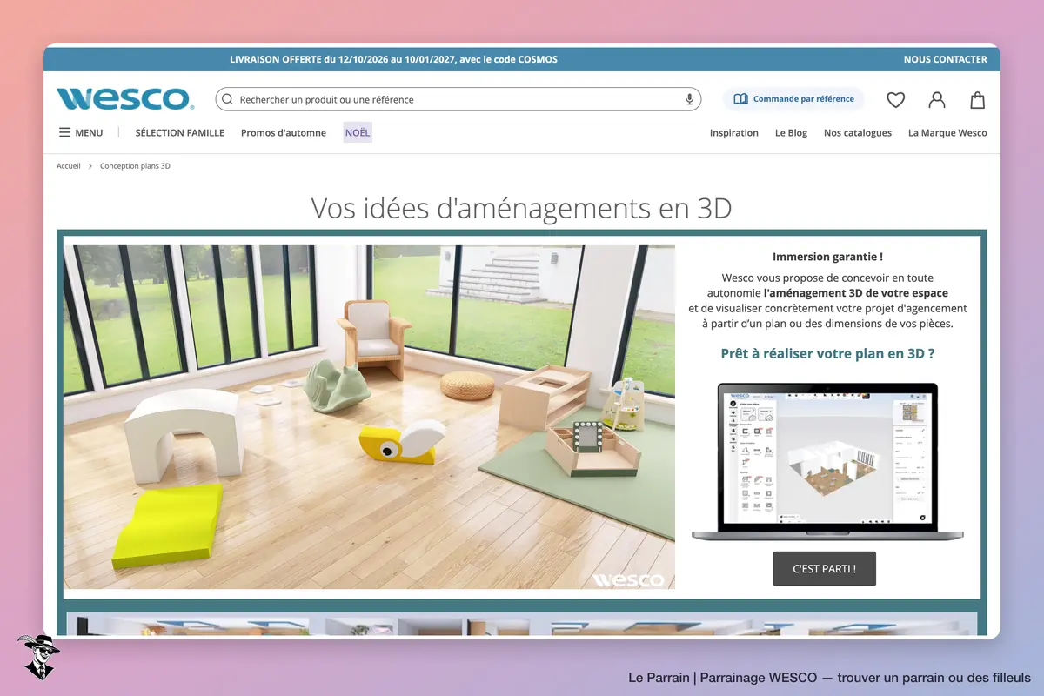Click the search magnifier icon
Viewport: 1044px width, 696px height.
tap(227, 99)
